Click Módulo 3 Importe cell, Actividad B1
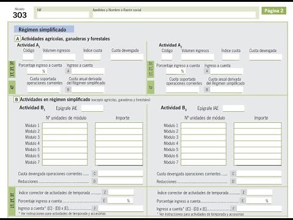The height and width of the screenshot is (220, 293). point(119,137)
